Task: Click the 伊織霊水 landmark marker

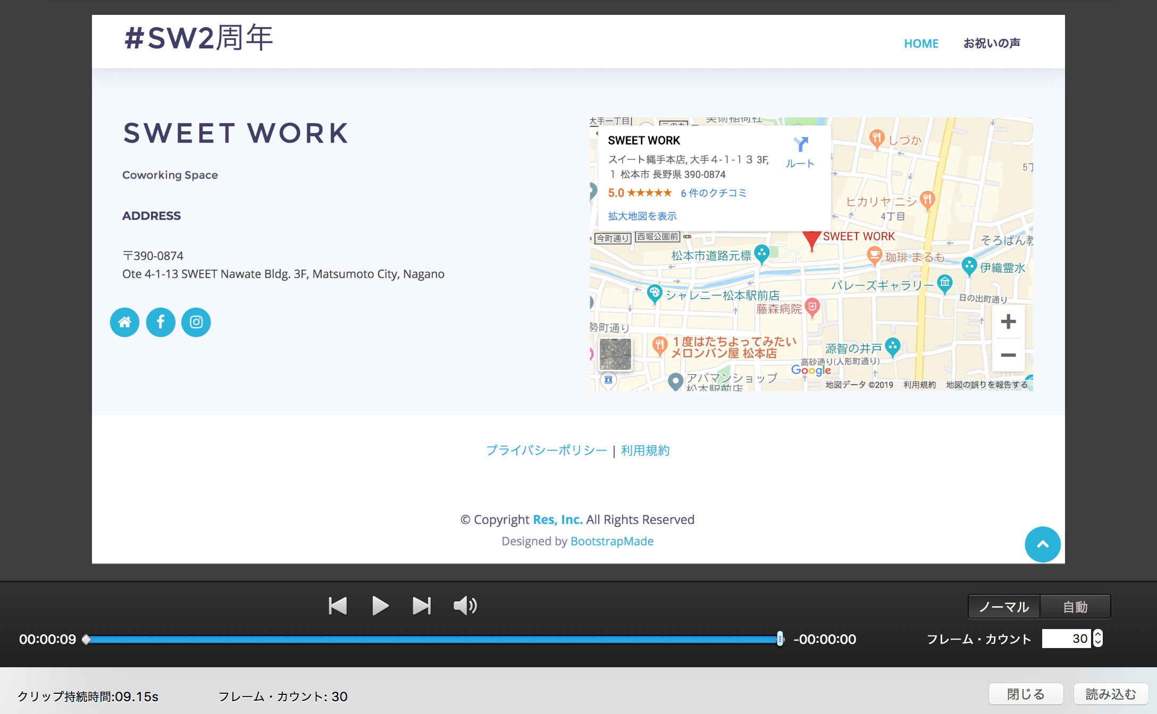Action: pyautogui.click(x=969, y=266)
